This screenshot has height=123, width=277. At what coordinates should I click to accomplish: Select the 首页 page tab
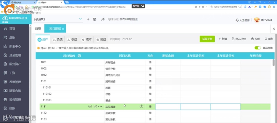(x=38, y=29)
